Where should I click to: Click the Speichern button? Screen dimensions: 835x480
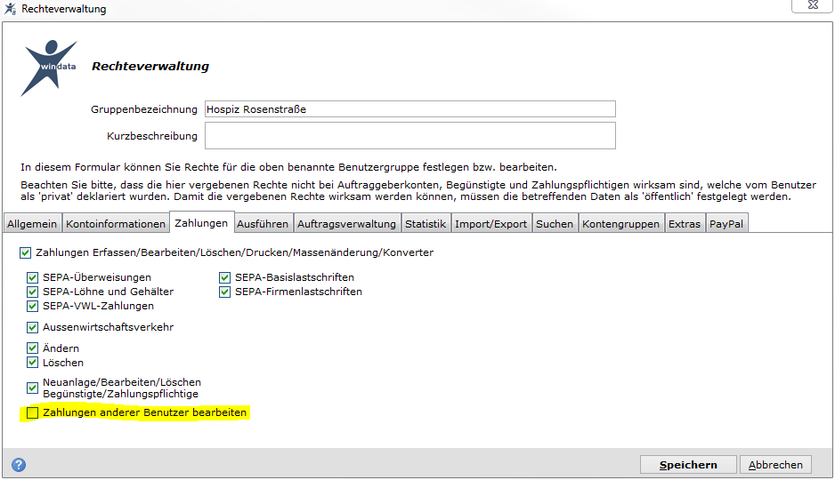pos(688,465)
